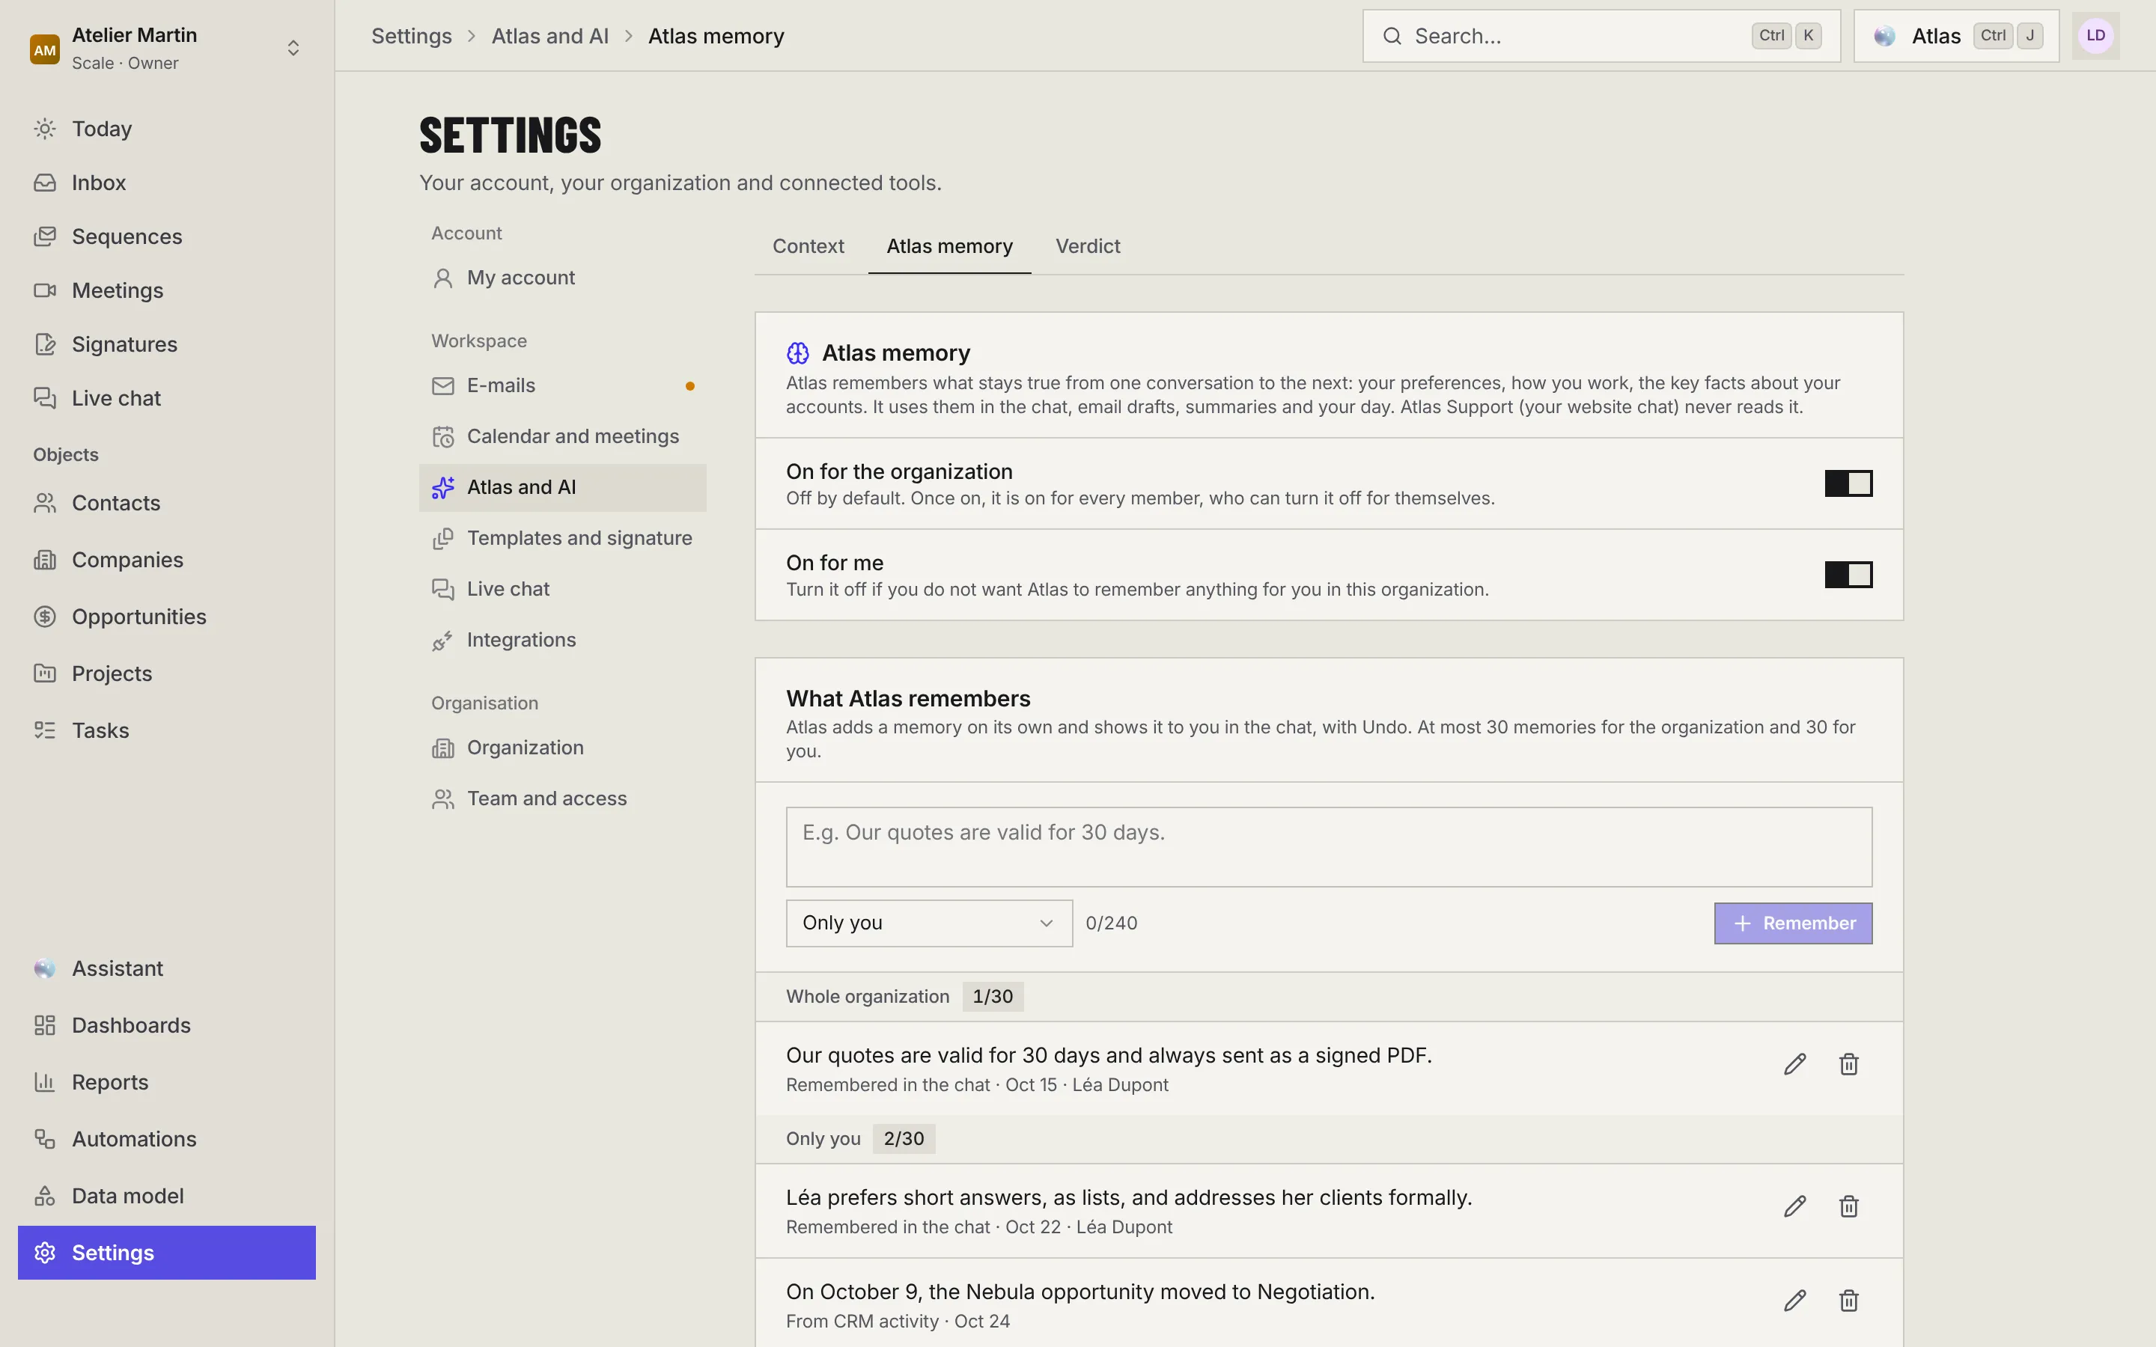Open Integrations settings
Screen dimensions: 2156x1347
(563, 640)
